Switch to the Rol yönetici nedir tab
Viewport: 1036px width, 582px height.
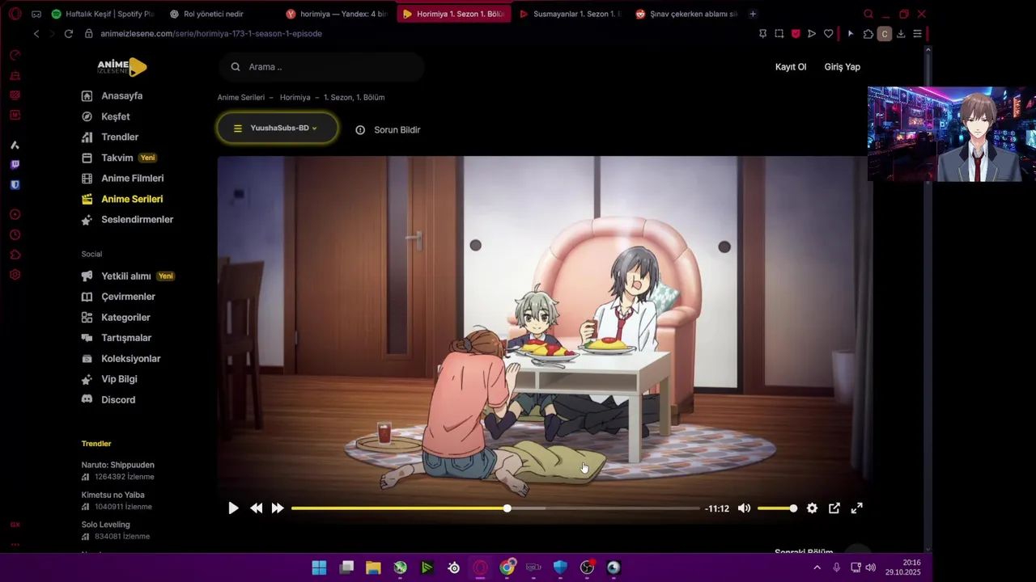[x=212, y=14]
